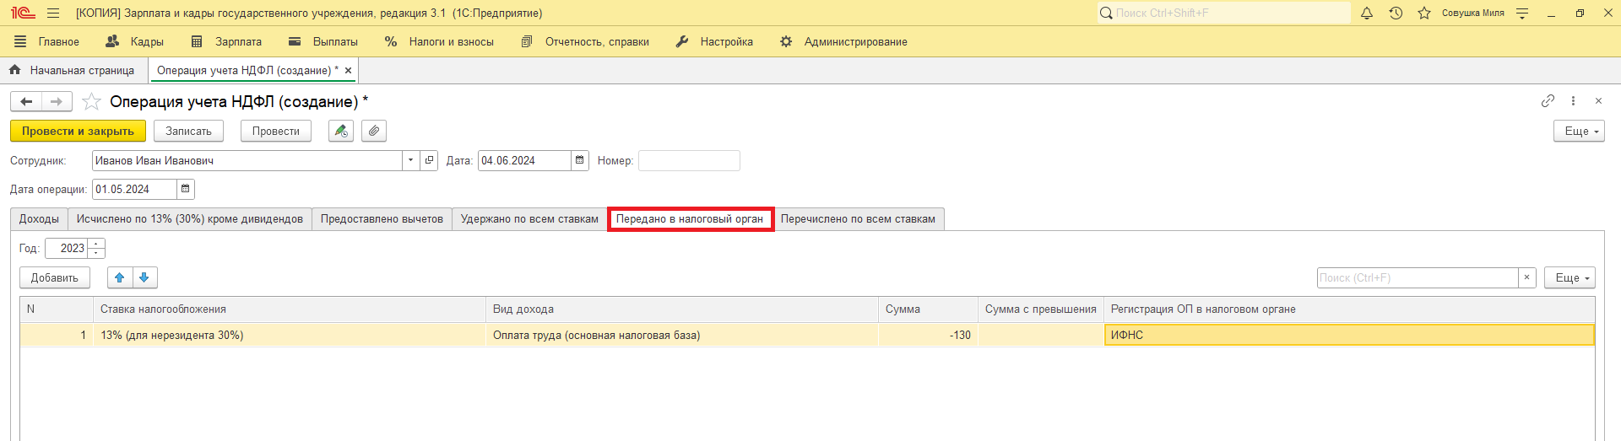Switch to Перечислено по всем ставкам tab
The image size is (1621, 441).
[858, 219]
